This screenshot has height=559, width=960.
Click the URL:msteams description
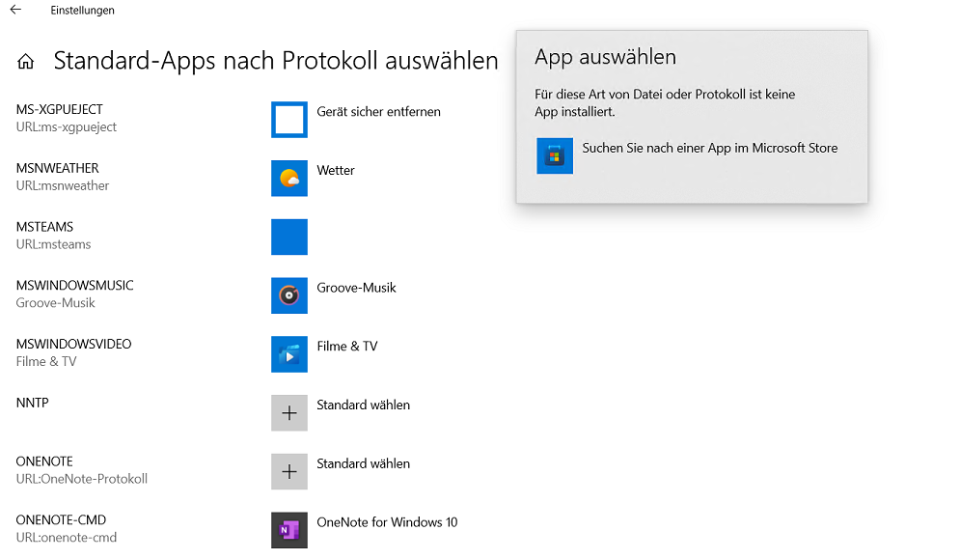click(53, 244)
